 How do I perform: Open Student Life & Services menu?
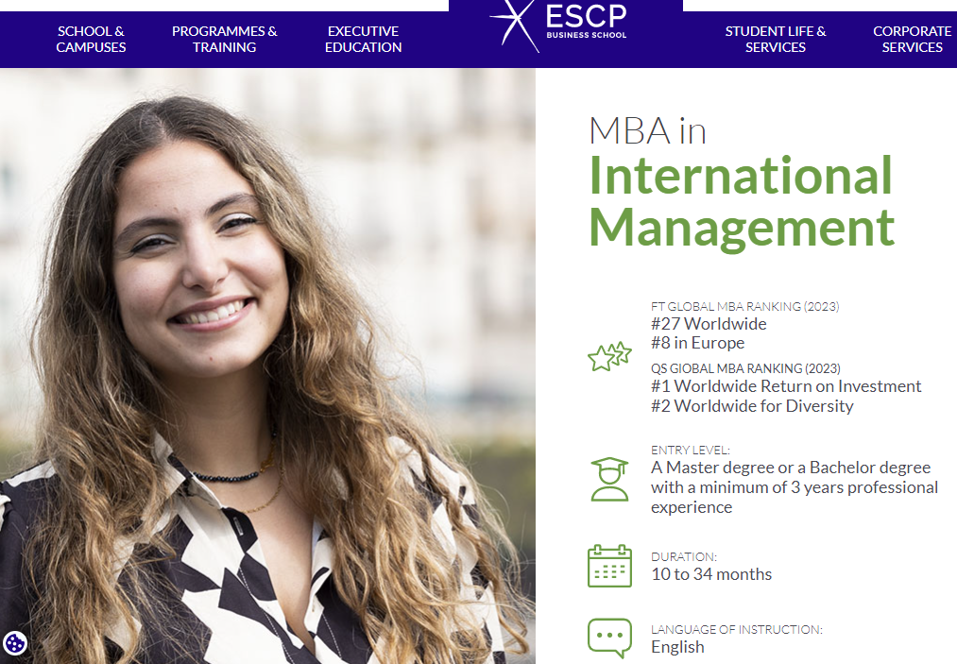pyautogui.click(x=775, y=39)
